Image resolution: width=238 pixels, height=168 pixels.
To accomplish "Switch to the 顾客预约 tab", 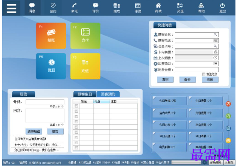I will coord(108,94).
